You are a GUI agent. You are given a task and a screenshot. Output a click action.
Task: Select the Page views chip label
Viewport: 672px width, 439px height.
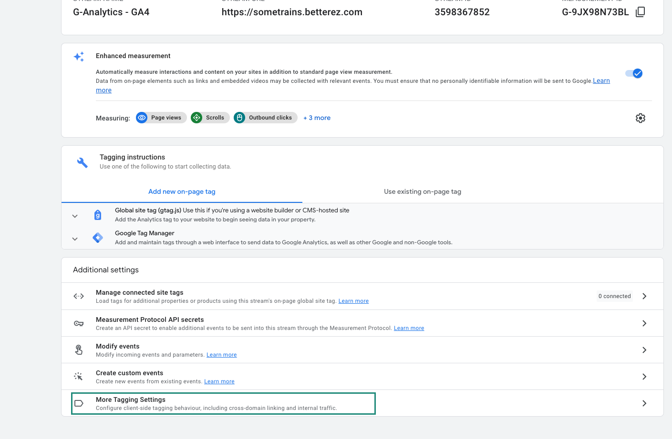tap(166, 118)
